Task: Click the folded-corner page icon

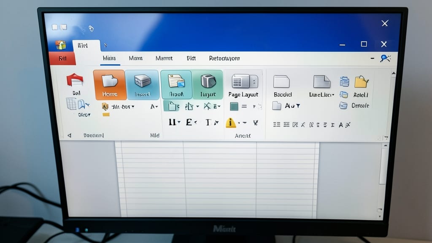Action: click(x=321, y=82)
